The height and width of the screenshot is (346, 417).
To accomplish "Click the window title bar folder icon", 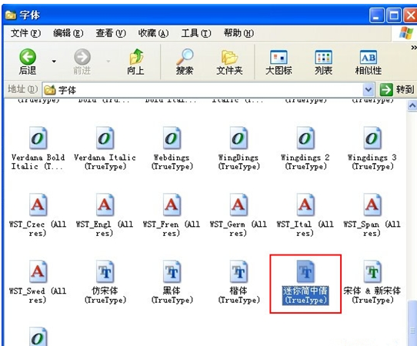I will tap(11, 15).
